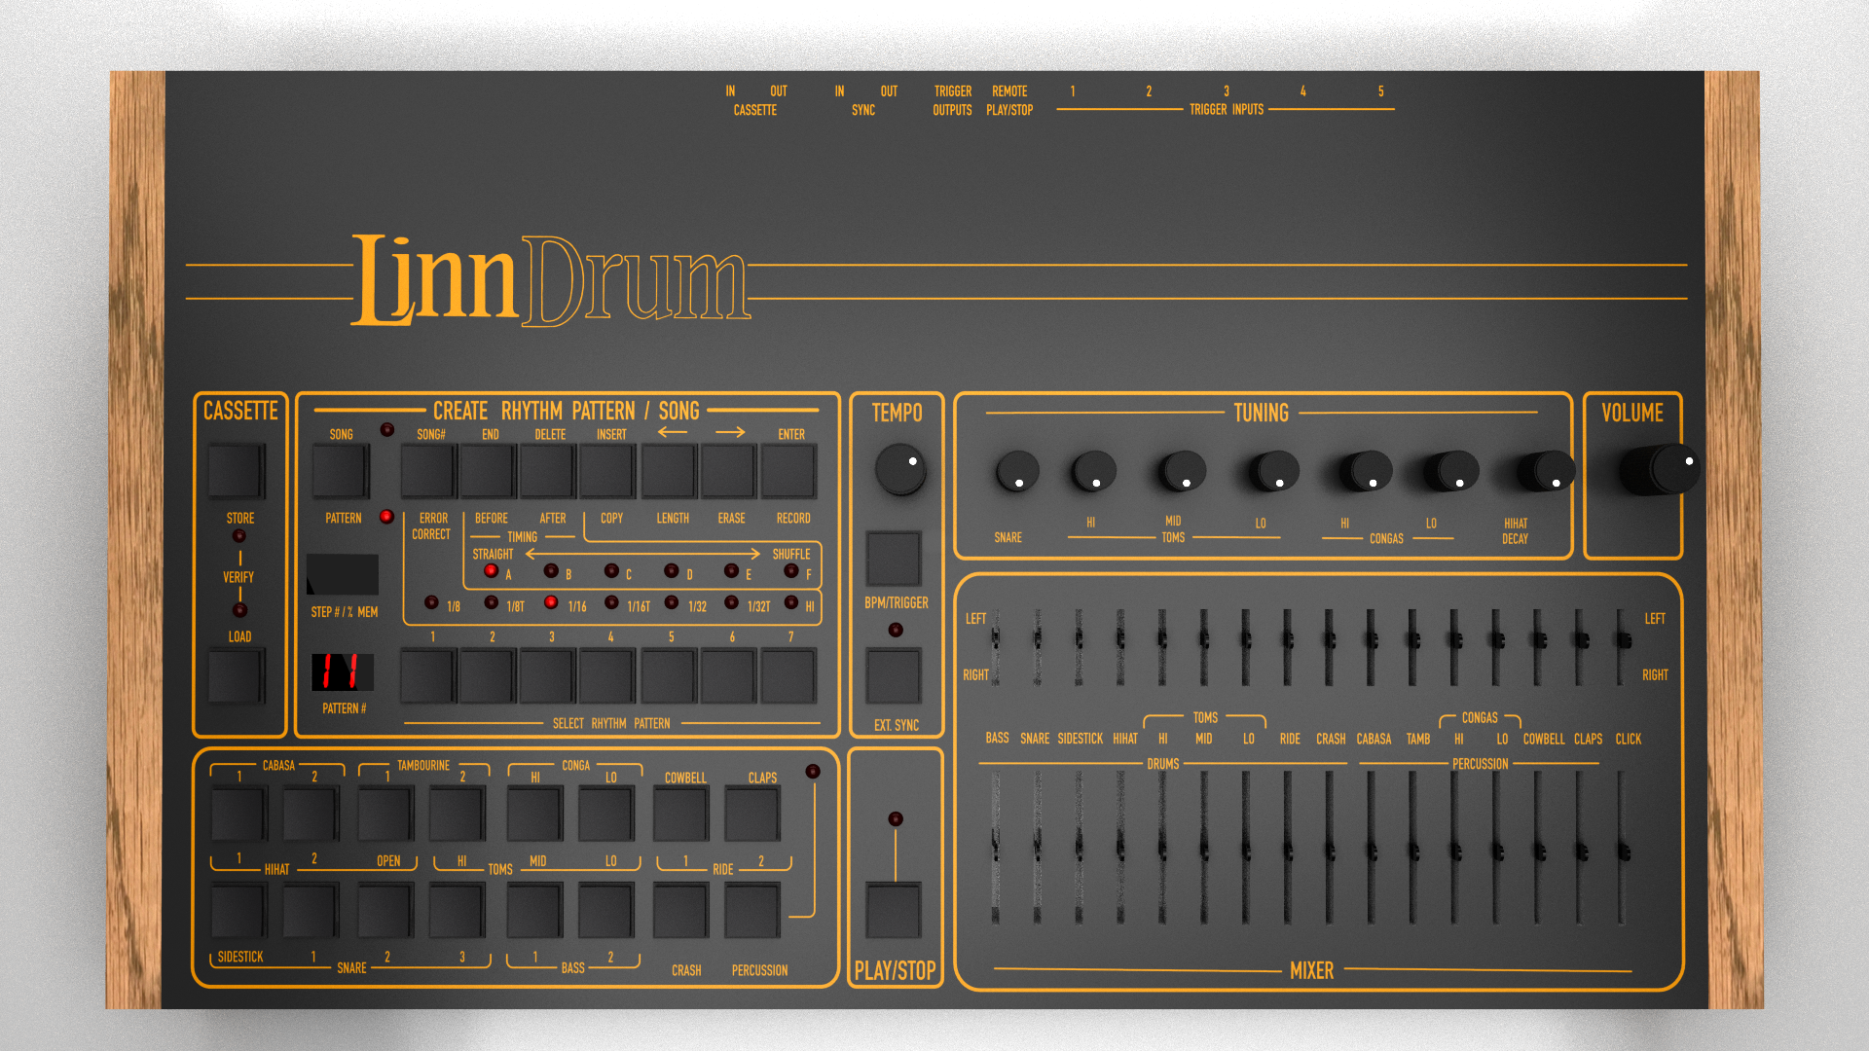Tap the right-arrow / ERASE button
The width and height of the screenshot is (1869, 1051).
(x=728, y=472)
